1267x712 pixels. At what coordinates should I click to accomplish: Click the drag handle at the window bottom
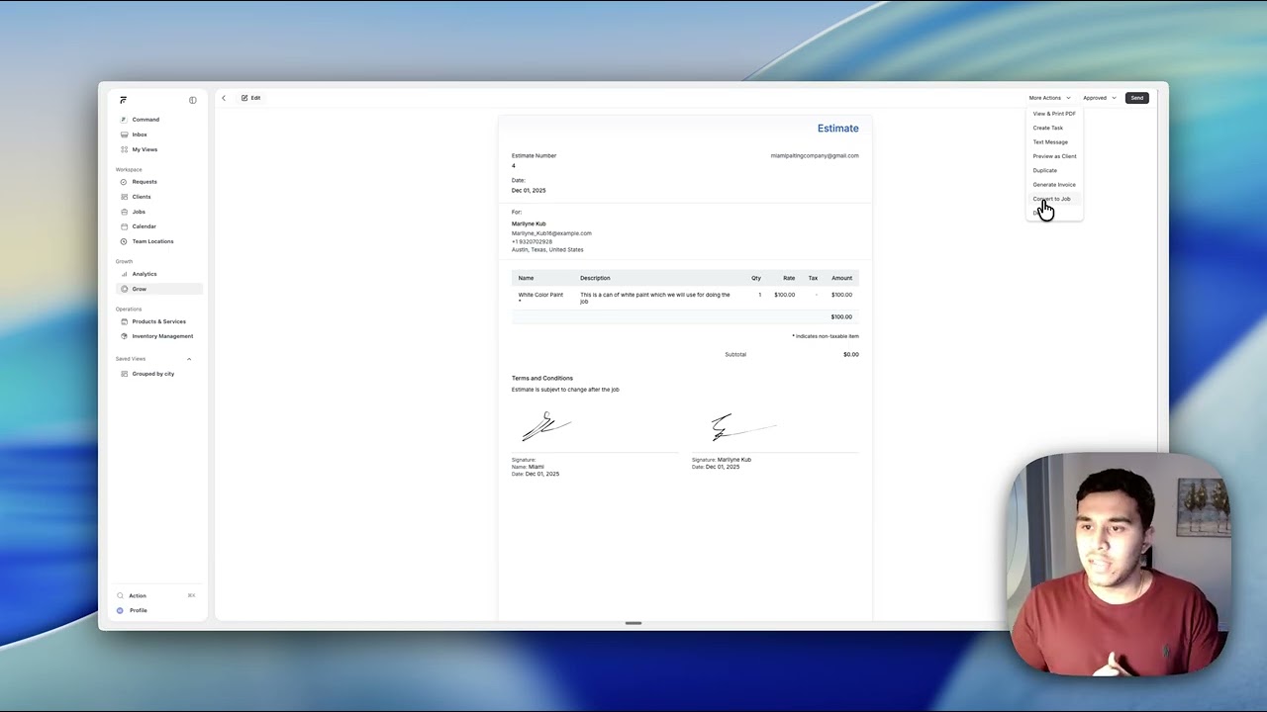(633, 623)
